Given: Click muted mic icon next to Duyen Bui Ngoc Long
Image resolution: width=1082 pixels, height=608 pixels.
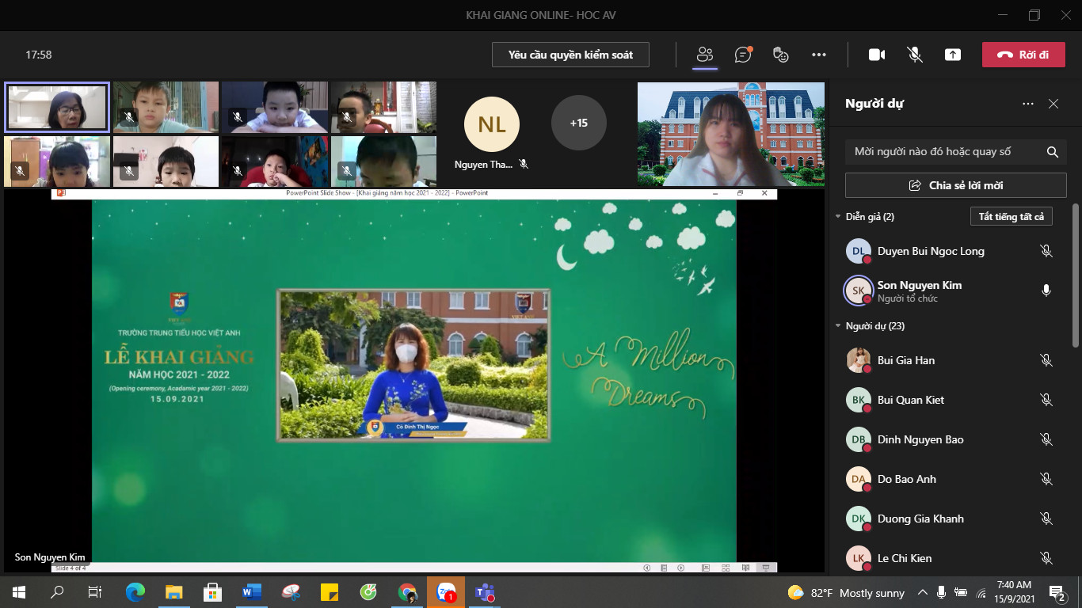Looking at the screenshot, I should pos(1046,251).
